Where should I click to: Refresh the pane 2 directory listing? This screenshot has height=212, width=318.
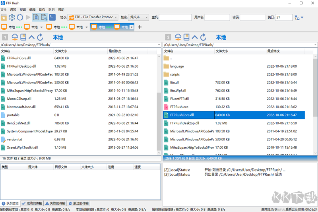203,37
